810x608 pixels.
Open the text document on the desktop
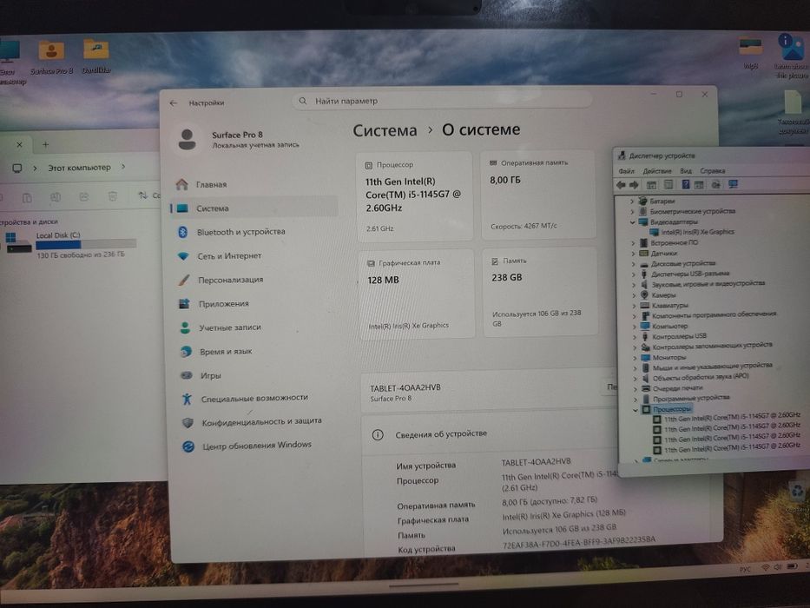(x=793, y=113)
